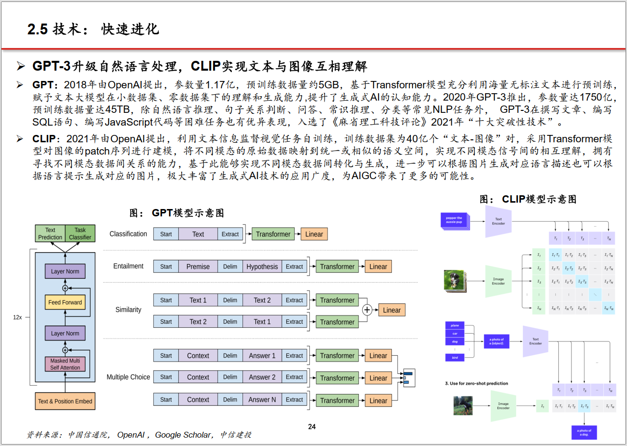Click the '图：GPT模型示意图' caption
Image resolution: width=627 pixels, height=446 pixels.
pos(176,213)
